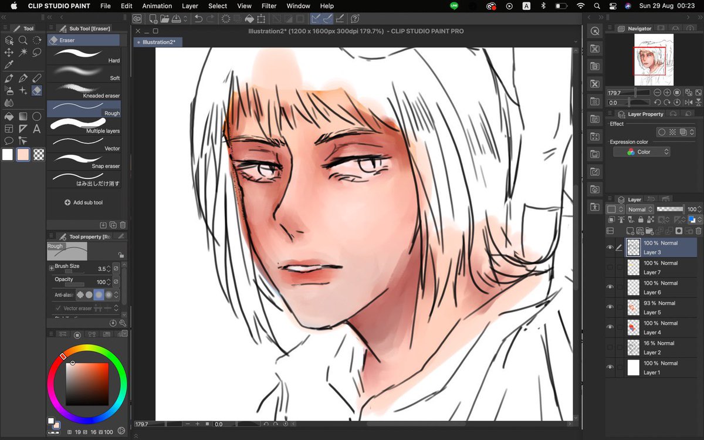Choose the Eyedropper tool
Viewport: 704px width, 440px height.
(9, 65)
